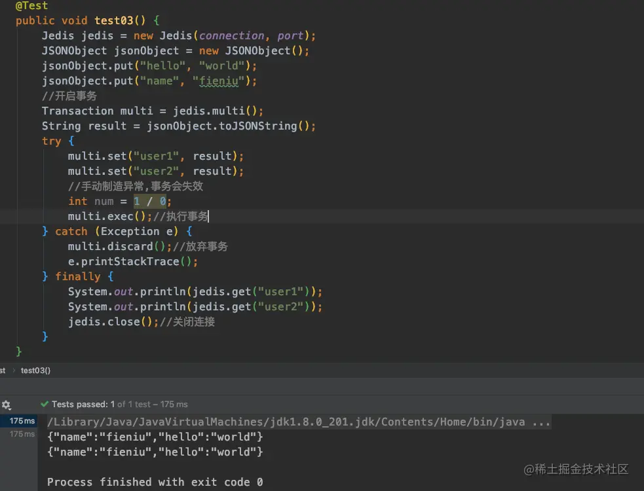Click the jsonObject.put("hello", "world") line
This screenshot has height=491, width=644.
(x=149, y=65)
